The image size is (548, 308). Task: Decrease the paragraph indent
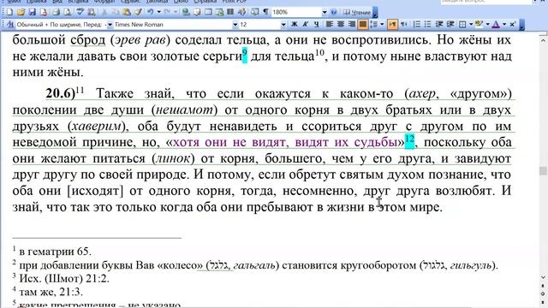click(x=439, y=24)
